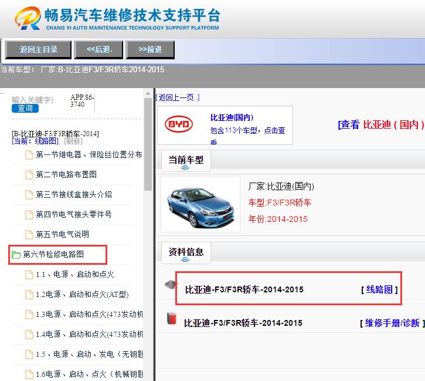
Task: Open 1.6电源、启动、点火 item
Action: 90,374
